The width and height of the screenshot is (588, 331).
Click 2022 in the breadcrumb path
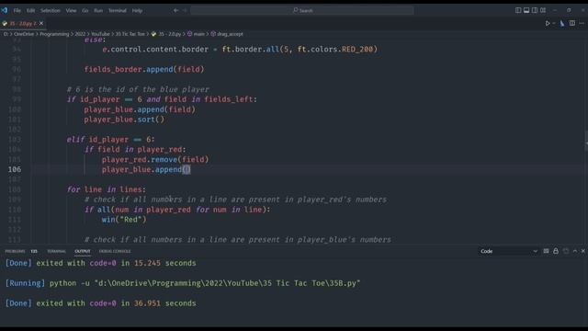(80, 34)
